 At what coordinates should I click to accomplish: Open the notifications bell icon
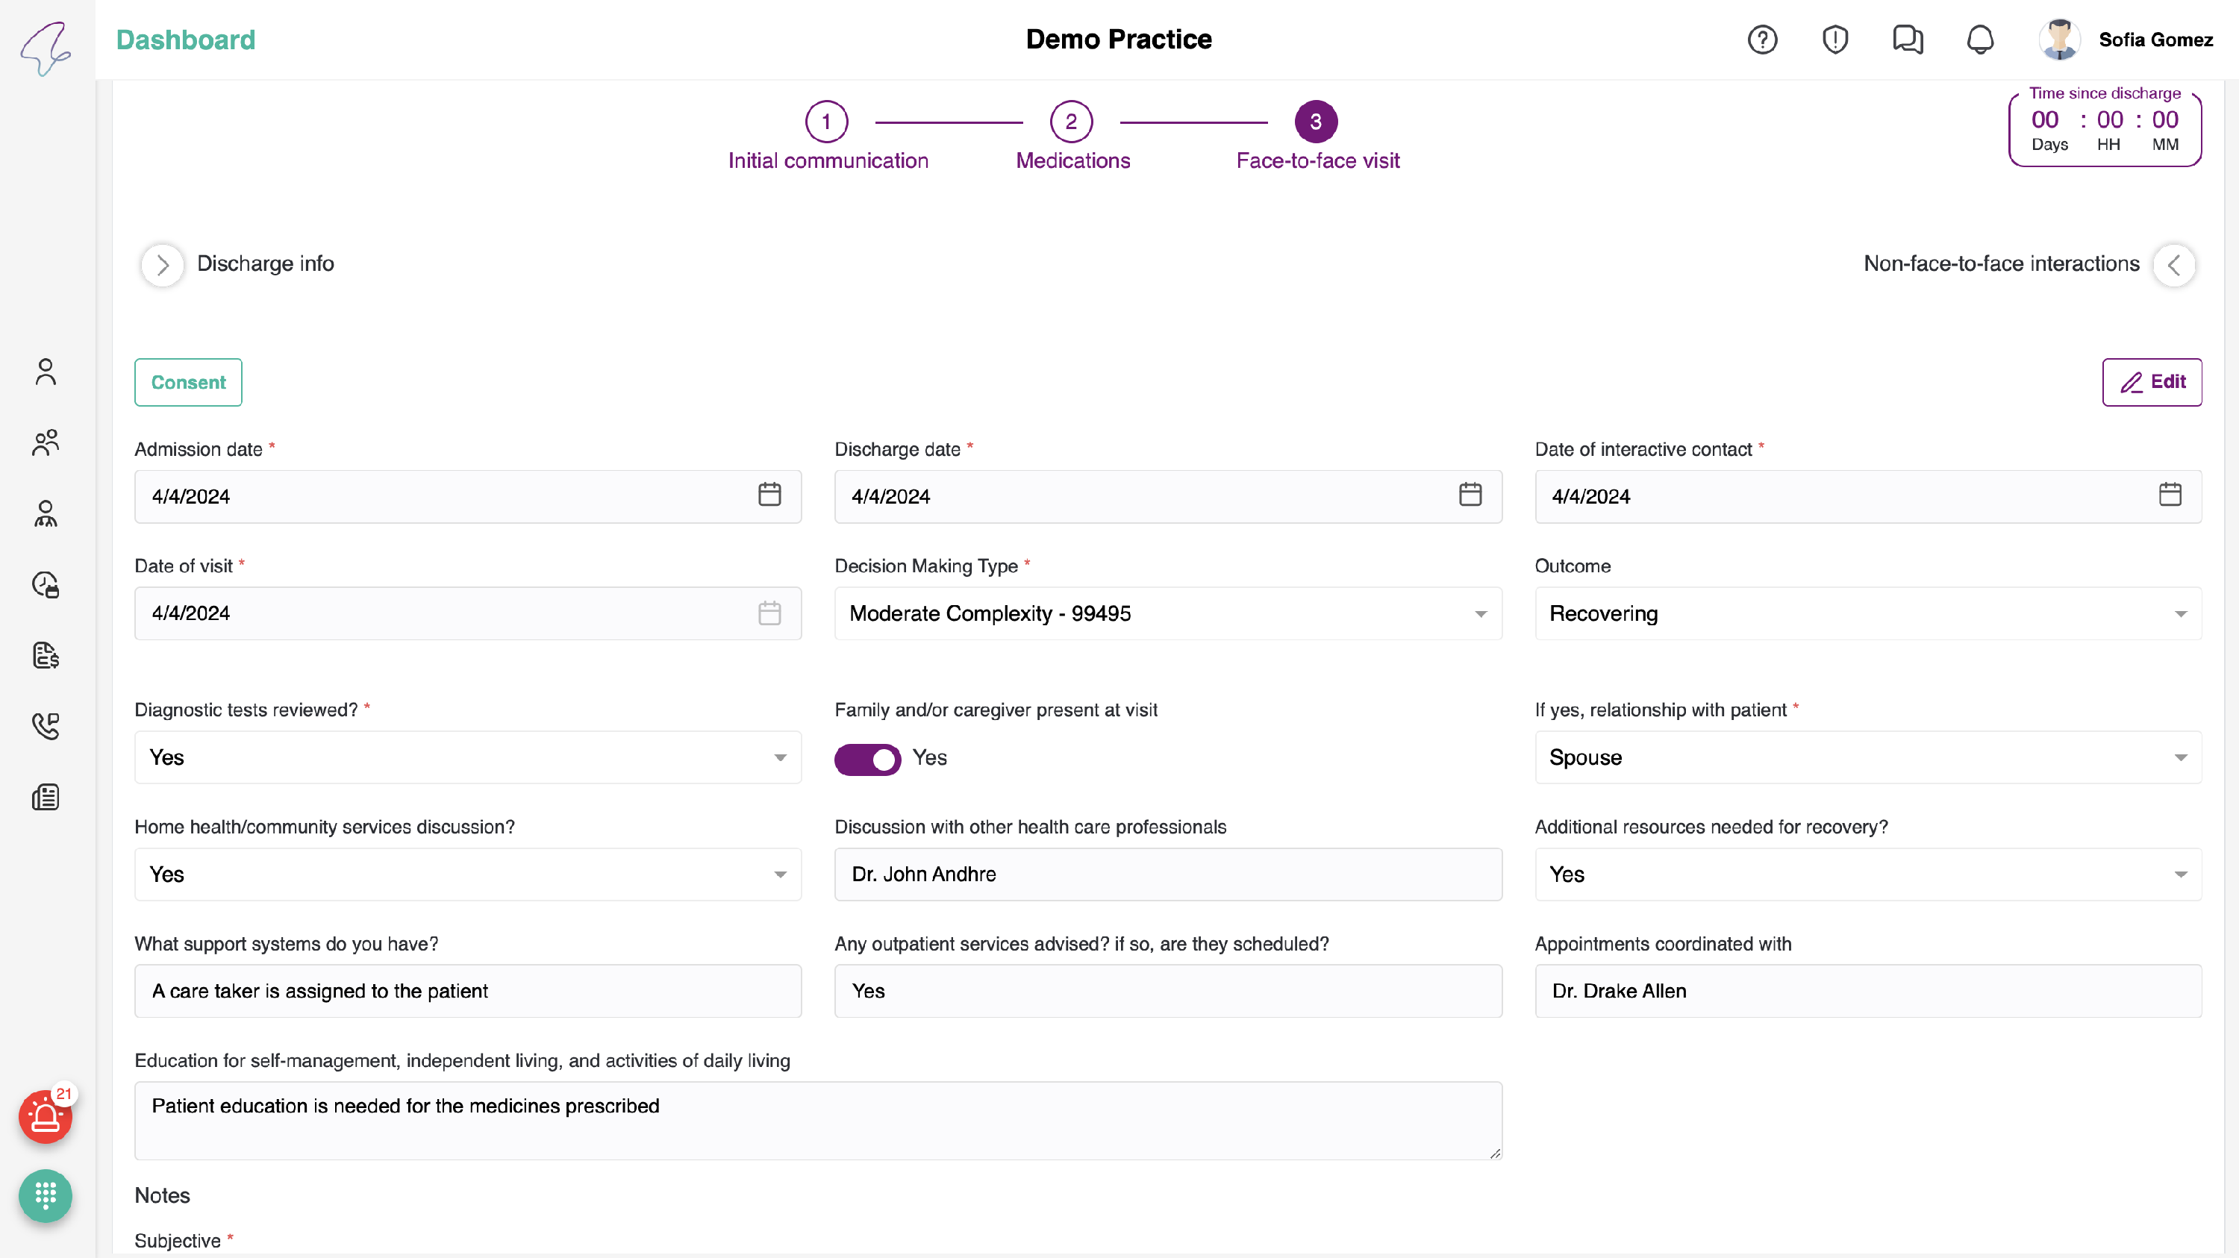tap(1980, 40)
